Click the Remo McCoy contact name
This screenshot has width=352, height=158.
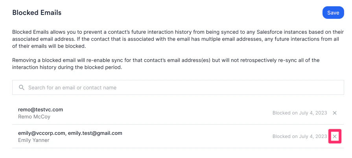34,117
